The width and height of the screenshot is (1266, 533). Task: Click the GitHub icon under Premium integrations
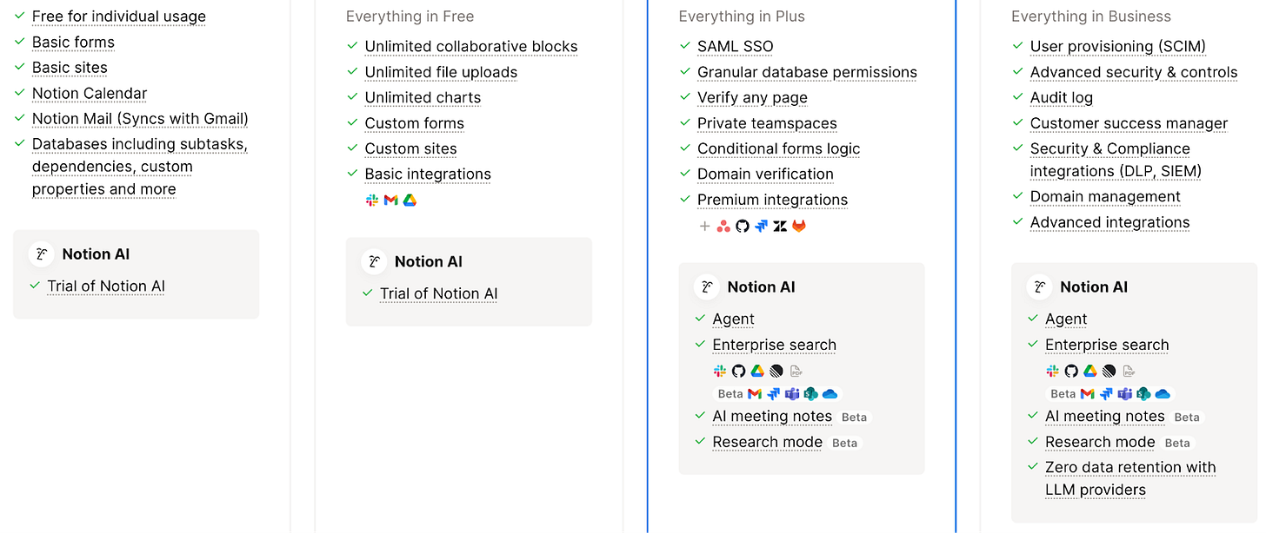pyautogui.click(x=742, y=227)
